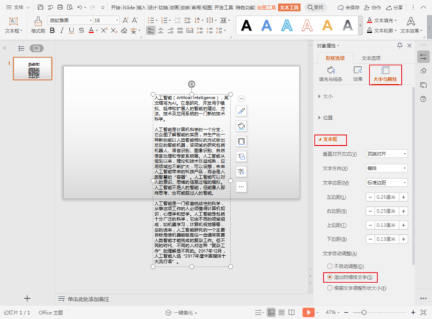Open the 效果 (Effects) section icon
432x319 pixels.
pyautogui.click(x=357, y=74)
